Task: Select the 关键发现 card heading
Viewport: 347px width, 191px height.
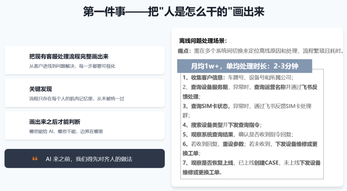Action: click(x=40, y=89)
